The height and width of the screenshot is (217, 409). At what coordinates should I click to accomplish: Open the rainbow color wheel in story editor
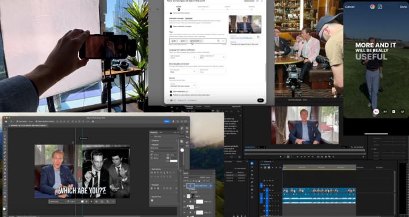point(372,7)
